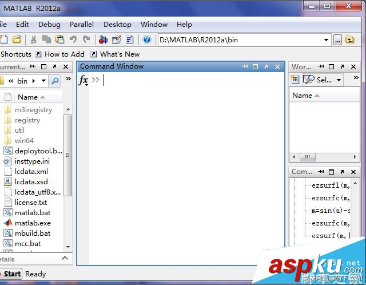
Task: Open the Debug menu
Action: [49, 25]
